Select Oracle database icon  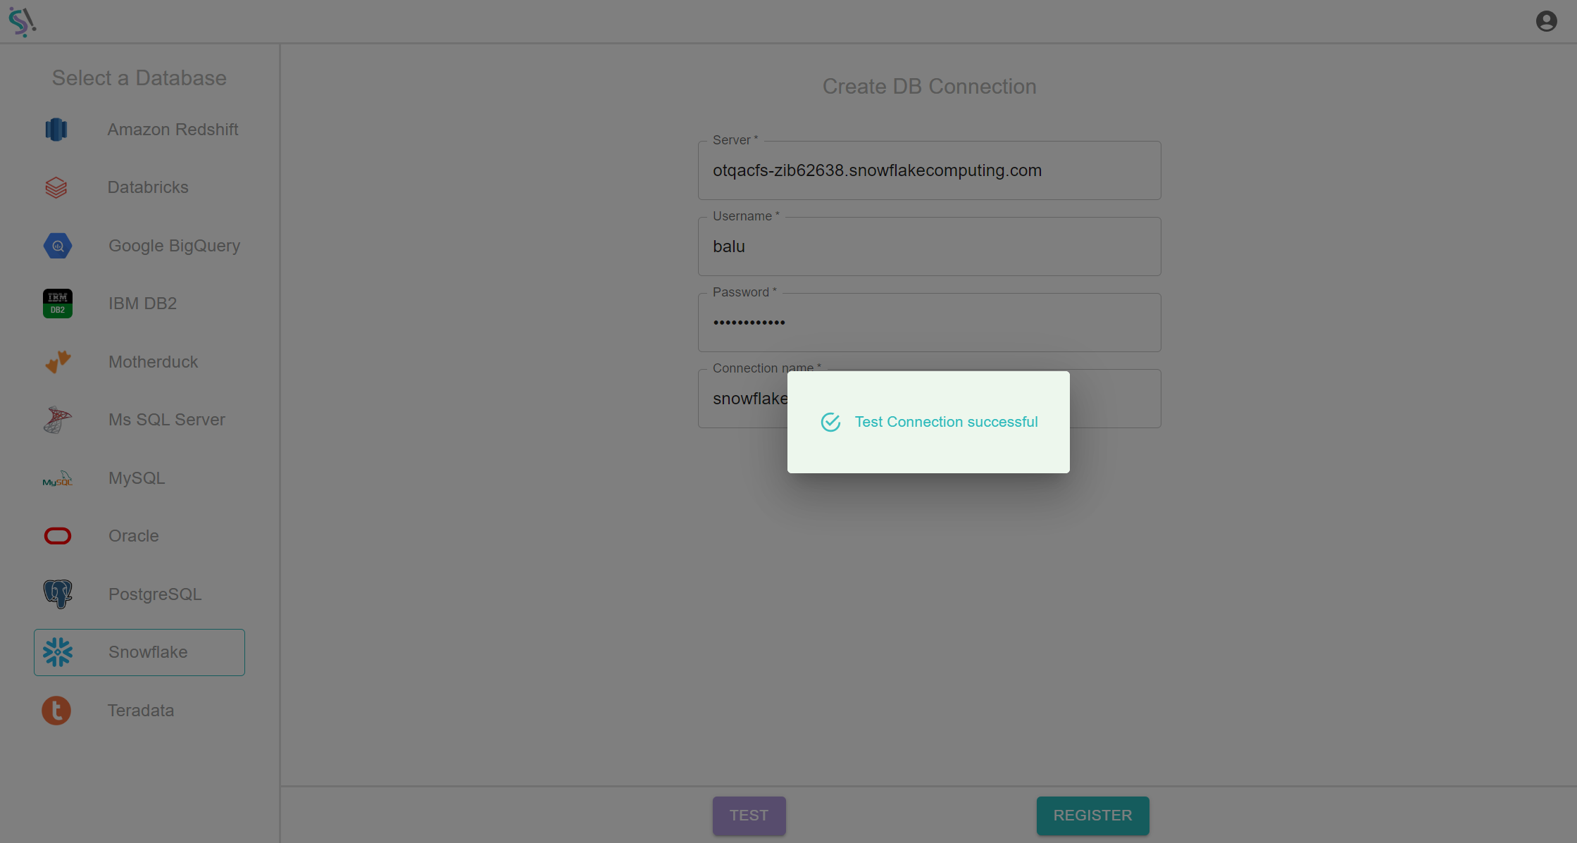point(57,535)
